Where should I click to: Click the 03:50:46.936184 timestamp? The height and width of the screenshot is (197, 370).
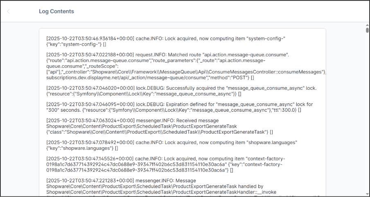tap(90, 39)
